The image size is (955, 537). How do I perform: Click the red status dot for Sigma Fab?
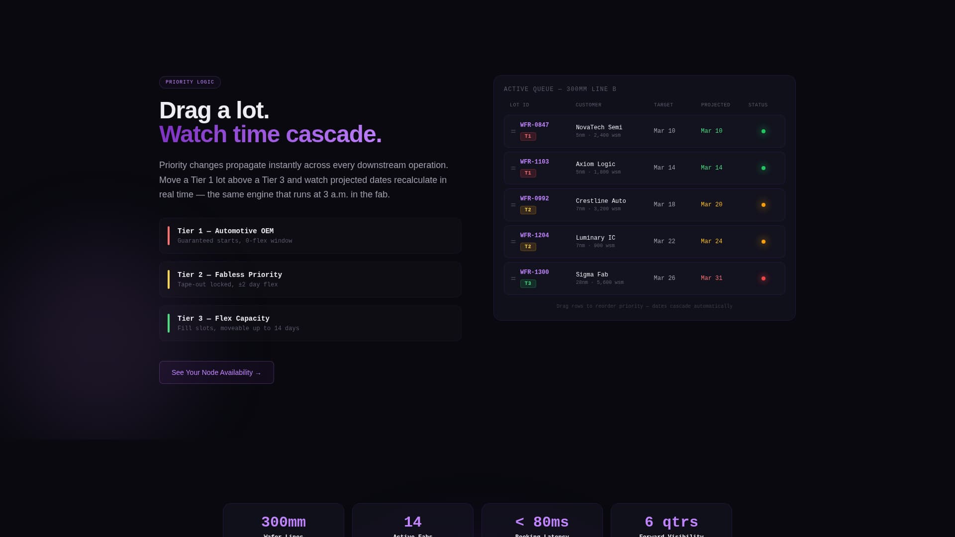click(764, 278)
